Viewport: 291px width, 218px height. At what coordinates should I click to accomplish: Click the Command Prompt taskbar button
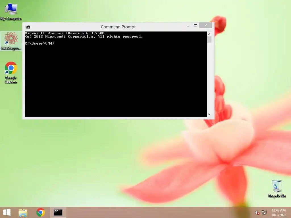58,212
